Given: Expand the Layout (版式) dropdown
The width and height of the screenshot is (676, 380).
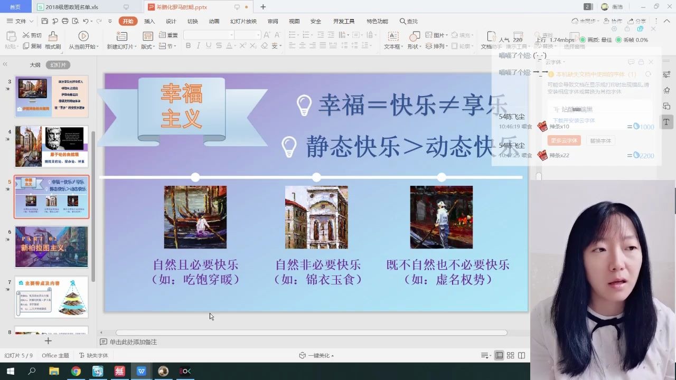Looking at the screenshot, I should [x=147, y=46].
